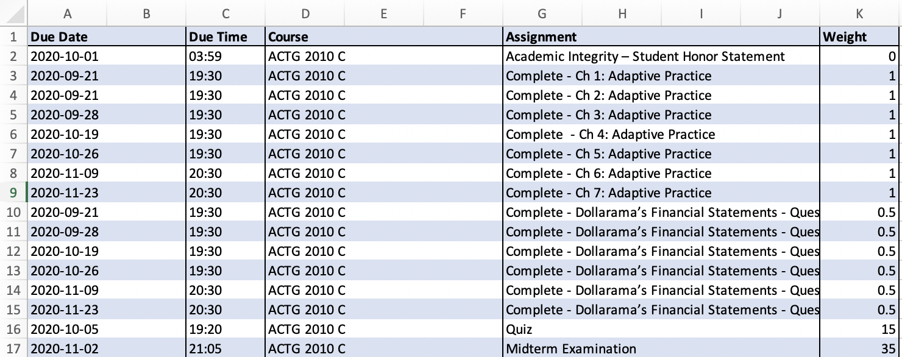Viewport: 902px width, 357px height.
Task: Select the Academic Integrity assignment cell
Action: pos(661,56)
